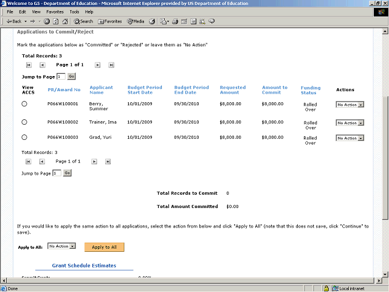Select View ACCS radio for Trainer, Ima
The width and height of the screenshot is (389, 292).
click(x=24, y=122)
